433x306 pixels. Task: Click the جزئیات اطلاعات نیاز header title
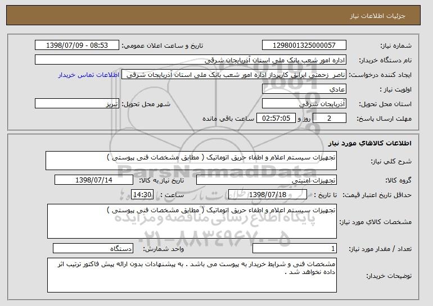click(x=377, y=16)
